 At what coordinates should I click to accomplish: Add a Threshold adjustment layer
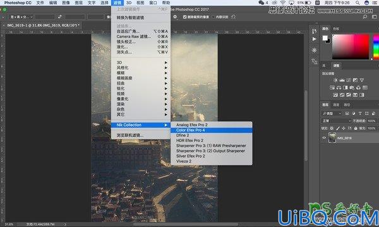coord(349,95)
